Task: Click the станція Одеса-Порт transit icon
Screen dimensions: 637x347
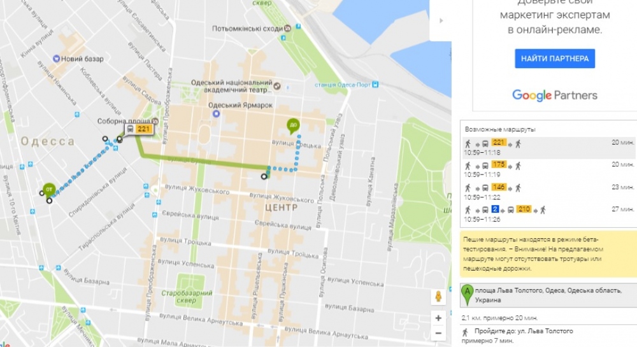Action: [x=375, y=84]
